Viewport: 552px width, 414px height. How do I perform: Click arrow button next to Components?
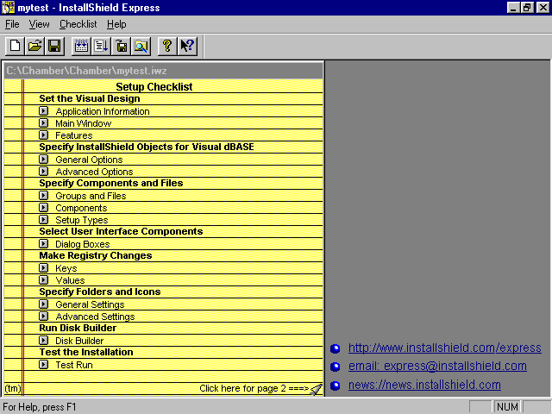tap(44, 207)
